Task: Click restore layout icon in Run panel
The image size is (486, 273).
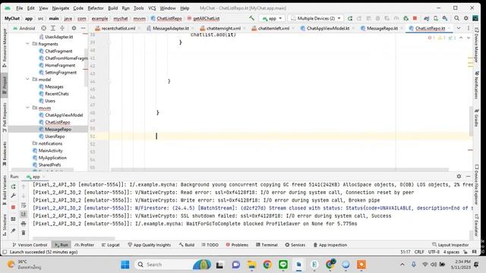Action: pyautogui.click(x=14, y=219)
